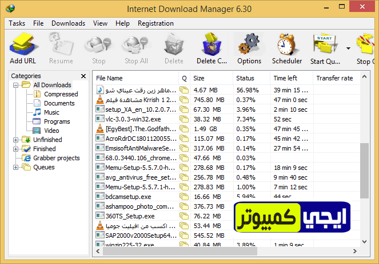This screenshot has height=264, width=379.
Task: Open the View menu
Action: pos(100,23)
